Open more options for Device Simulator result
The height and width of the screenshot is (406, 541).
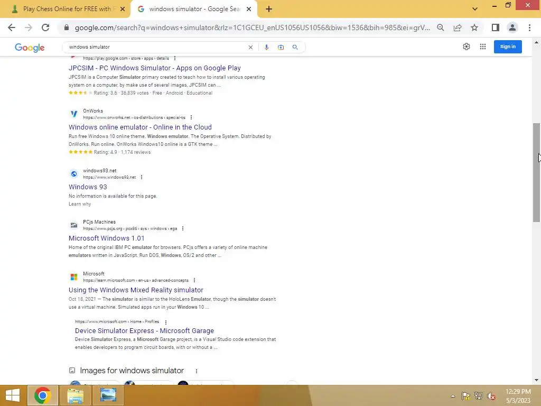click(165, 322)
